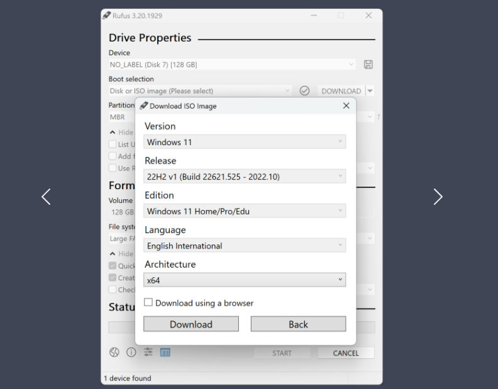Click the save disk image icon beside Device
This screenshot has height=389, width=498.
[368, 65]
